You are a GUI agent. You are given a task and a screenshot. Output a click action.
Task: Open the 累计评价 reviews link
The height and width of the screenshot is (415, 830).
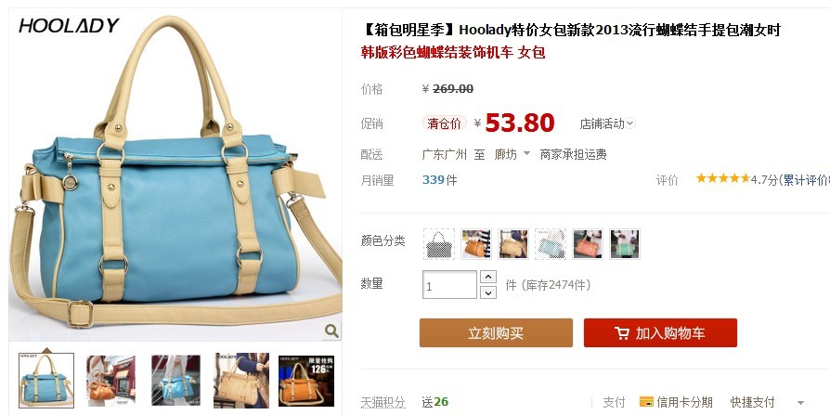coord(806,180)
